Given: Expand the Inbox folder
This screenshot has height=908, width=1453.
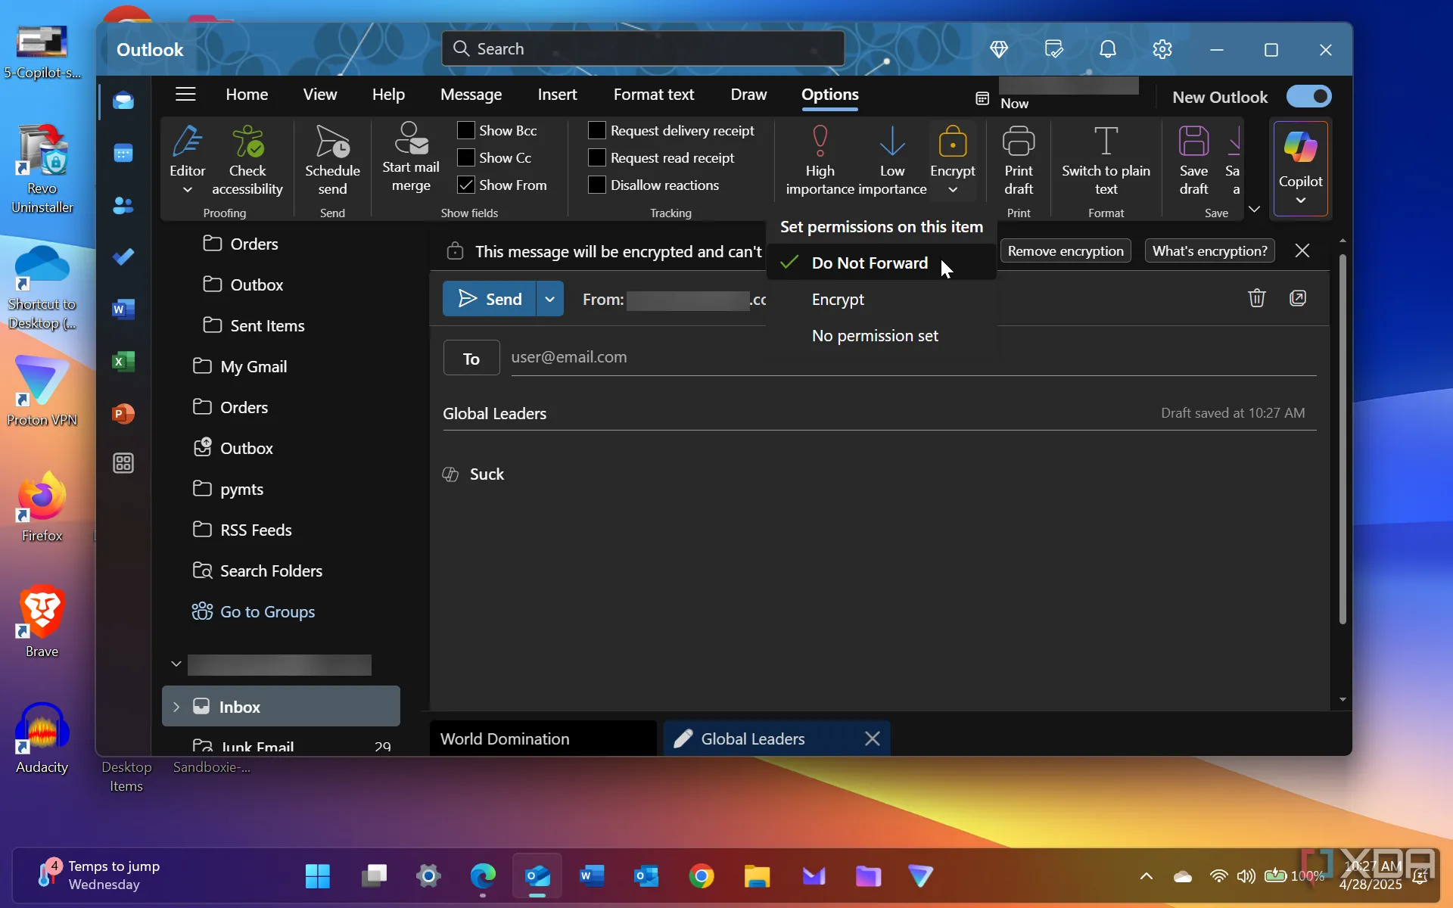Looking at the screenshot, I should pyautogui.click(x=176, y=707).
